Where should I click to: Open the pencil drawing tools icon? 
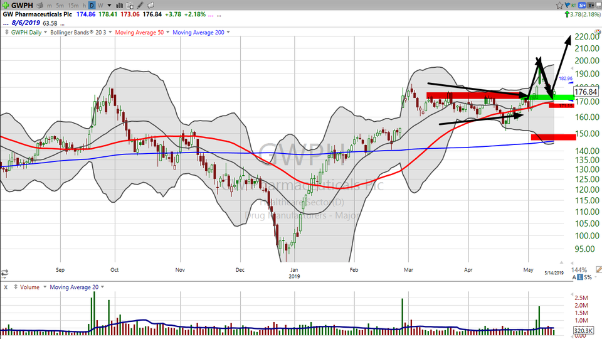pos(140,6)
